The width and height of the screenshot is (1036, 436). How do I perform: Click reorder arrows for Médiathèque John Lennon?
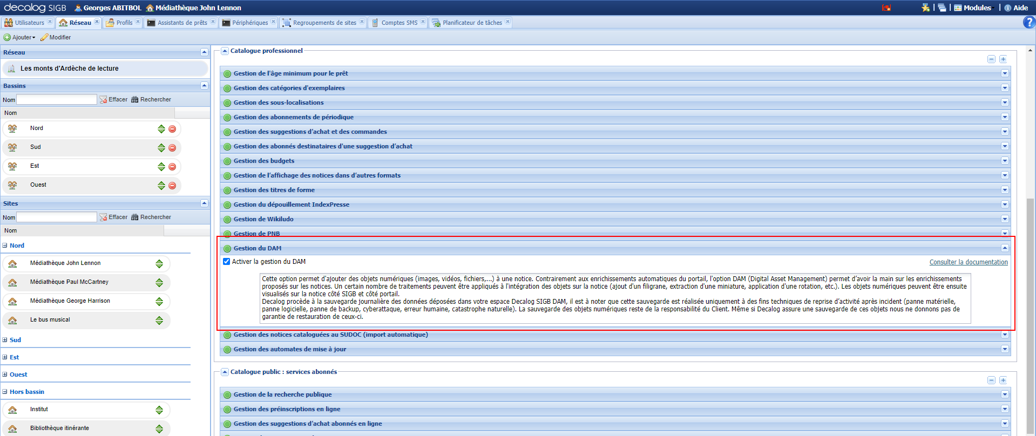click(159, 264)
